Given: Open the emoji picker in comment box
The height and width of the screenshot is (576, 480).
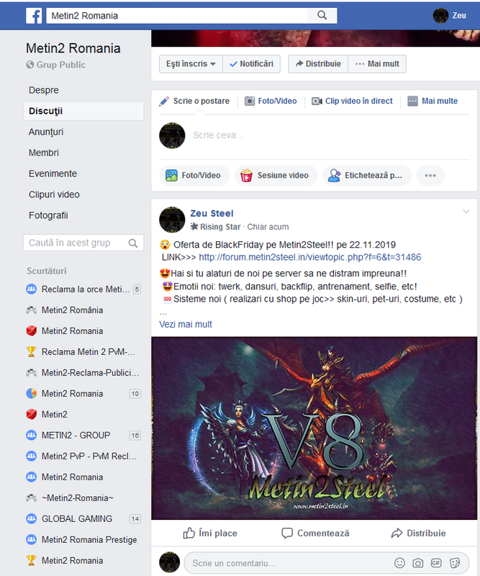Looking at the screenshot, I should click(x=399, y=563).
